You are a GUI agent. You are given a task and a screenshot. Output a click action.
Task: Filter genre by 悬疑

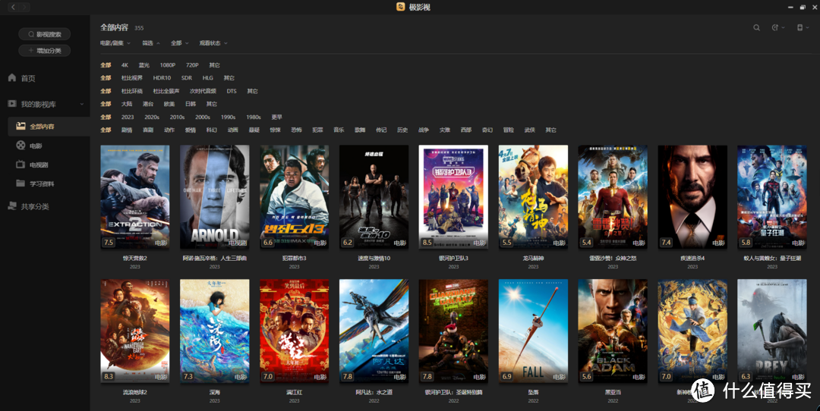pyautogui.click(x=254, y=130)
